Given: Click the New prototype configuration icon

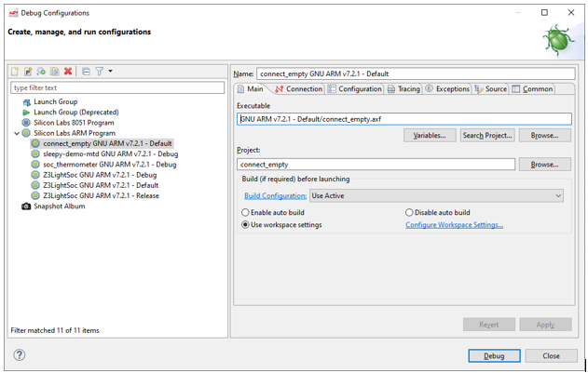Looking at the screenshot, I should point(28,71).
